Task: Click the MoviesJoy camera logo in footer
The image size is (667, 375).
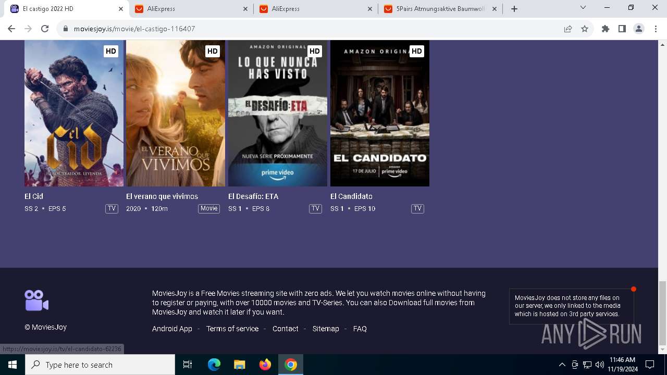Action: click(36, 301)
